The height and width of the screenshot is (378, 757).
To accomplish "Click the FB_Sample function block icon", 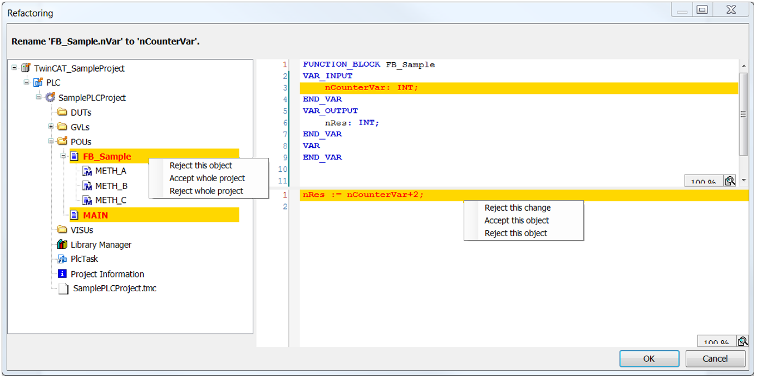I will tap(75, 157).
